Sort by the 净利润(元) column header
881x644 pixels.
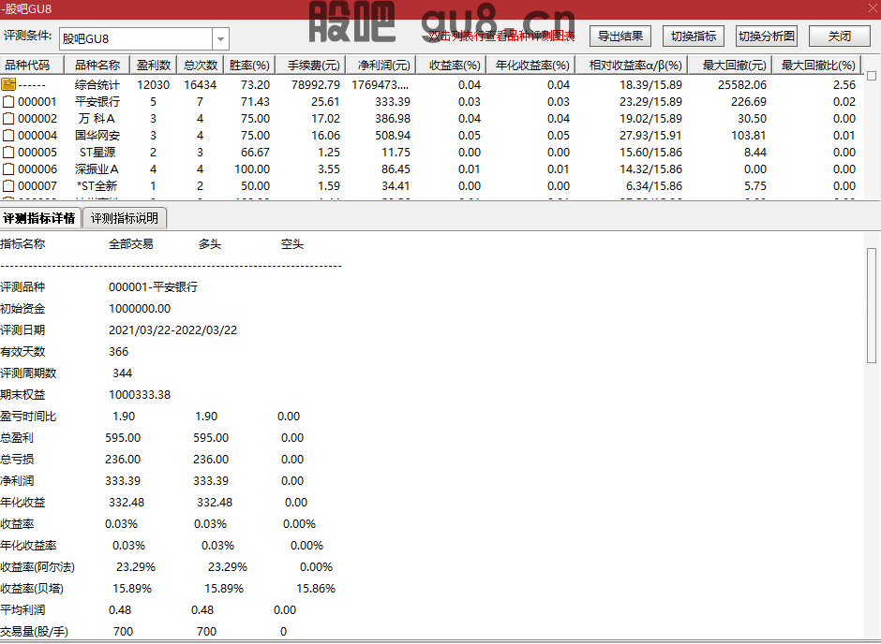tap(381, 66)
